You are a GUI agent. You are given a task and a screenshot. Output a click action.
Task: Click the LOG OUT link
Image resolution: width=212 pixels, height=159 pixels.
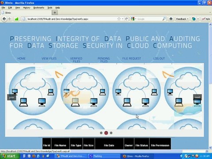(x=159, y=58)
